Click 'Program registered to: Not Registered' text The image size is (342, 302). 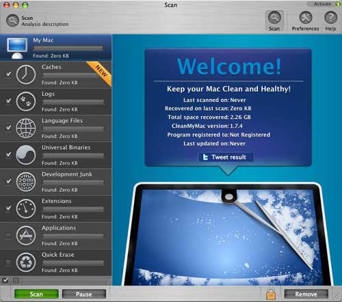pos(218,135)
